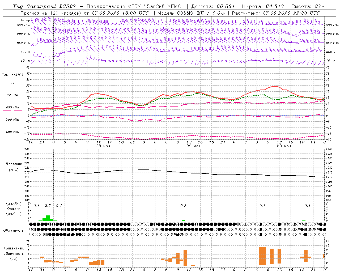The image size is (340, 272).
Task: Select the forecast text Прогноз на 120 часа(ов)
Action: pos(51,13)
